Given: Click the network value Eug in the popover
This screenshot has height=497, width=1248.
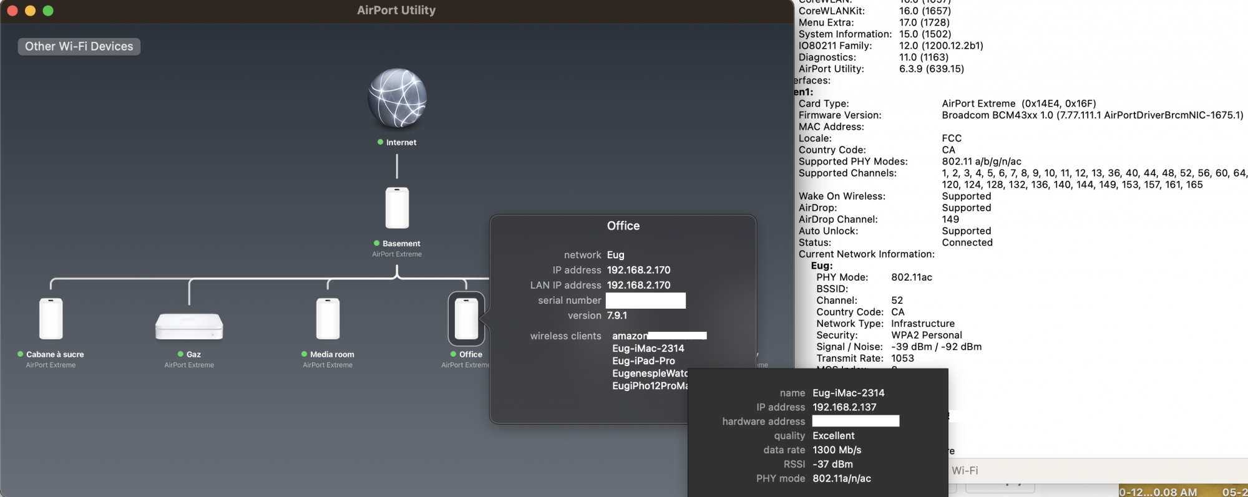Looking at the screenshot, I should 615,255.
